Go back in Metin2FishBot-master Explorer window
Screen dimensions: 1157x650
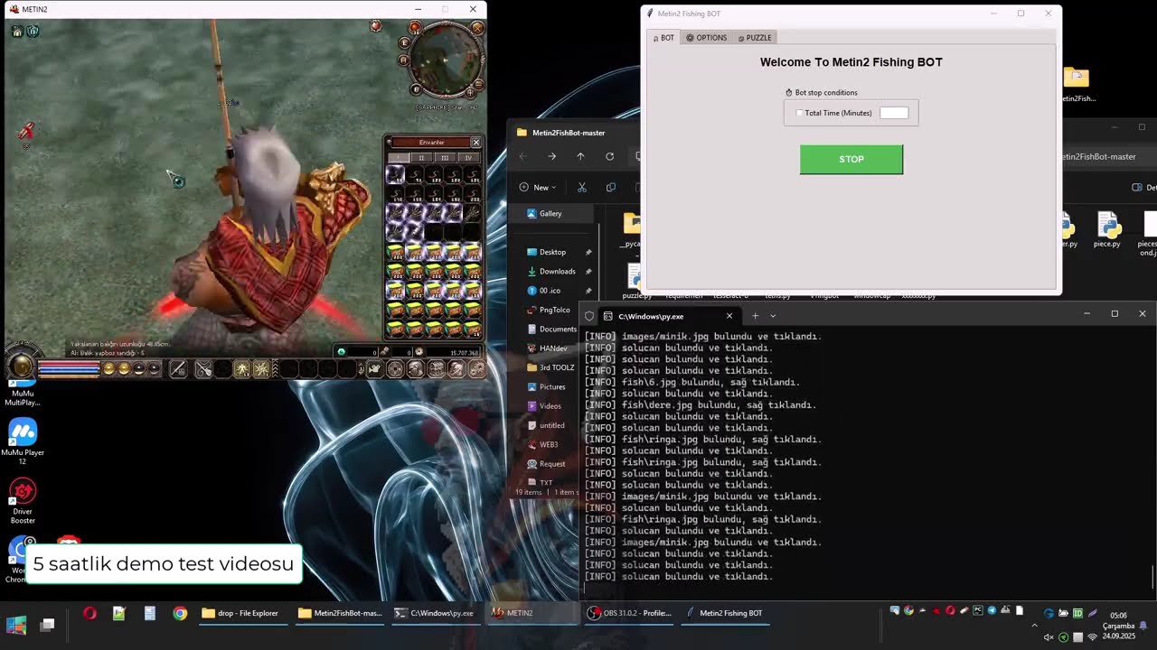(522, 156)
